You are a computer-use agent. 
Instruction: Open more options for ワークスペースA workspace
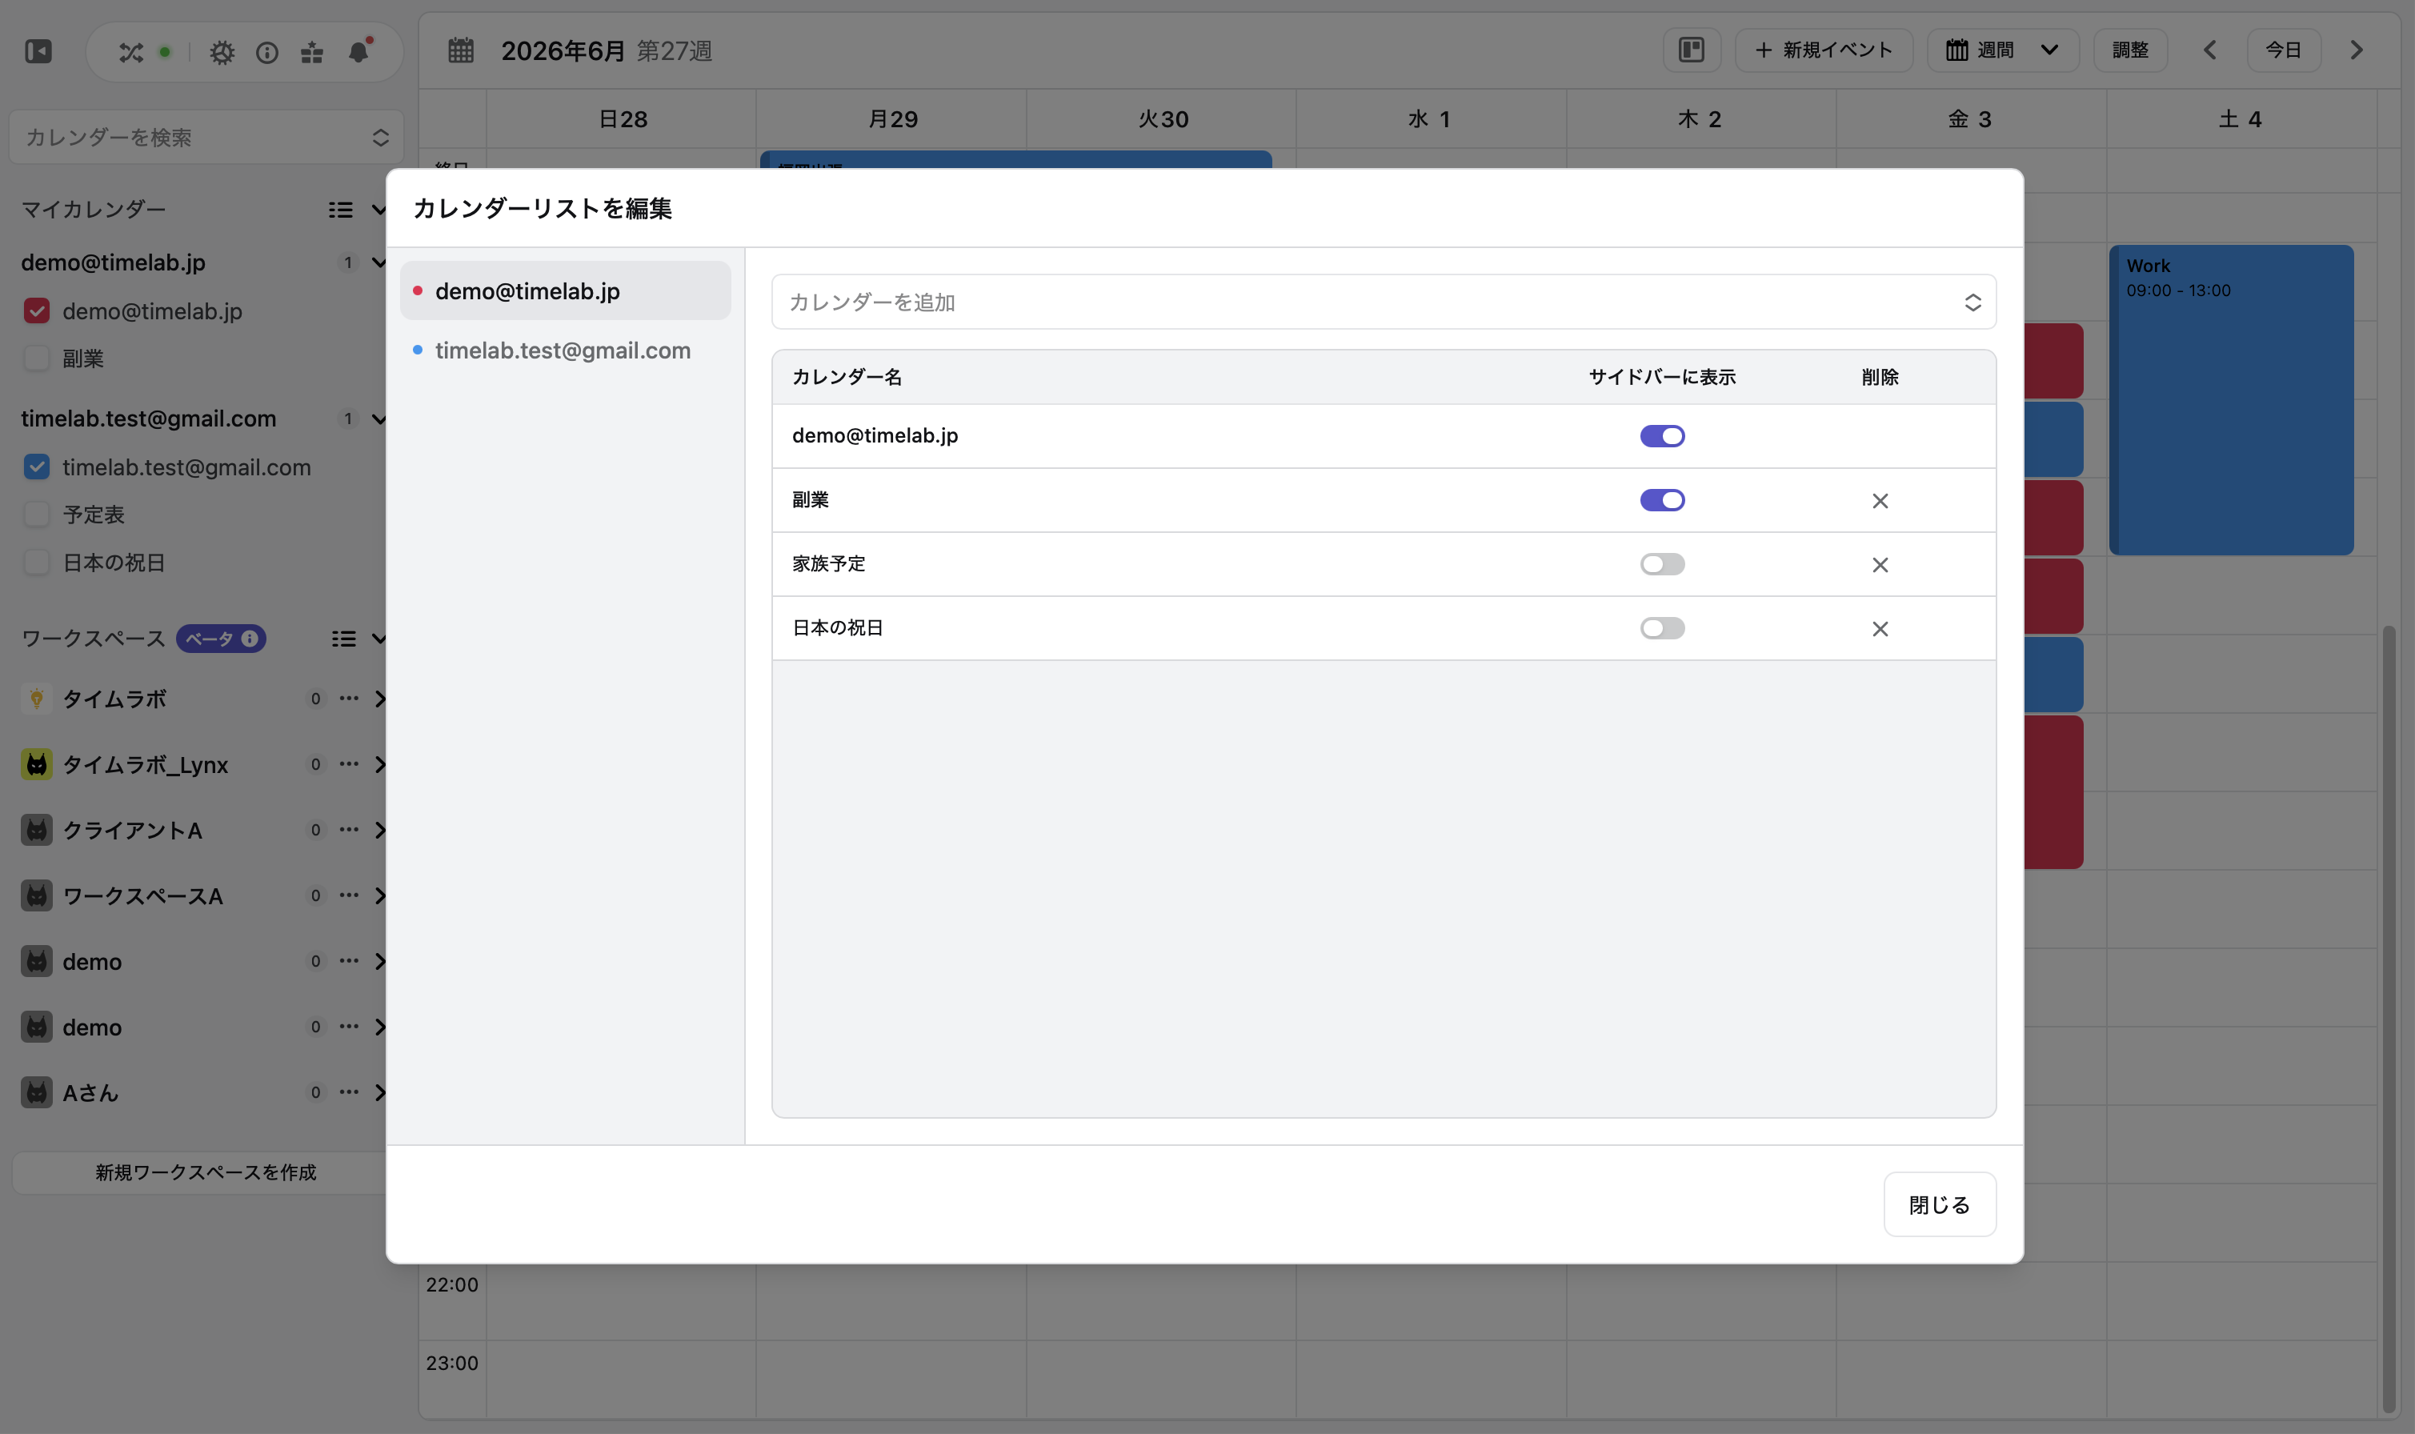(x=349, y=895)
